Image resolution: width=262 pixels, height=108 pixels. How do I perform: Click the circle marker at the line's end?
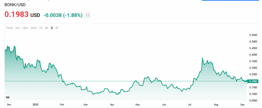tap(246, 81)
